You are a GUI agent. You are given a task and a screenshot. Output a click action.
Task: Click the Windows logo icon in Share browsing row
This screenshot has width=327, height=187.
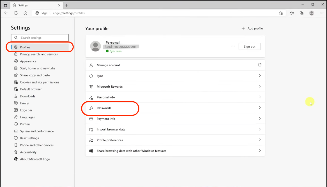pyautogui.click(x=91, y=151)
